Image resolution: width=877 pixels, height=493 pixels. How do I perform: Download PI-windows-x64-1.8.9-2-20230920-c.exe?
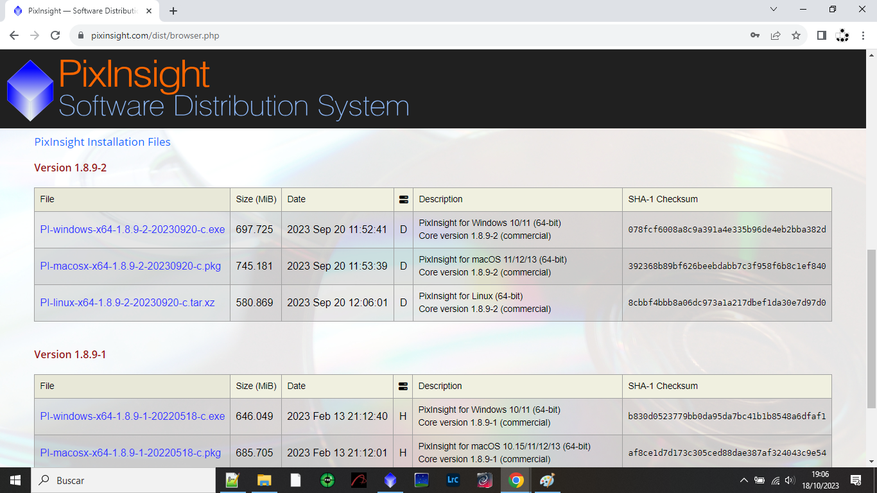[x=132, y=229]
